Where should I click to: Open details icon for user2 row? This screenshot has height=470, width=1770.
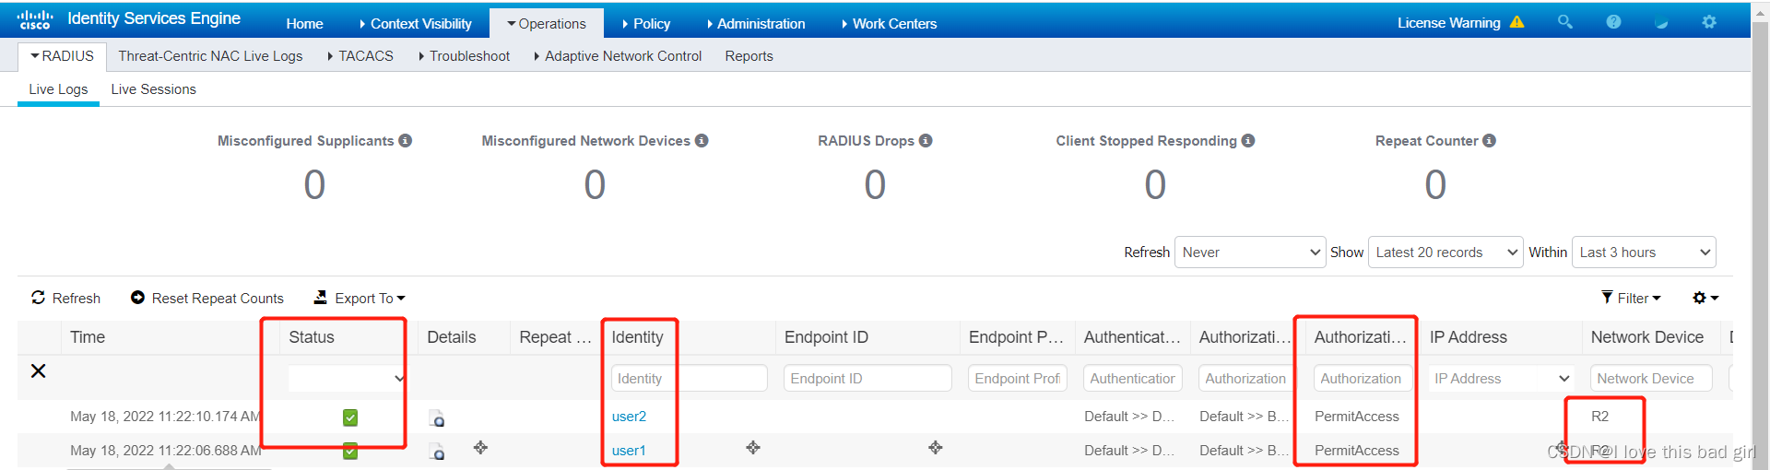[437, 417]
